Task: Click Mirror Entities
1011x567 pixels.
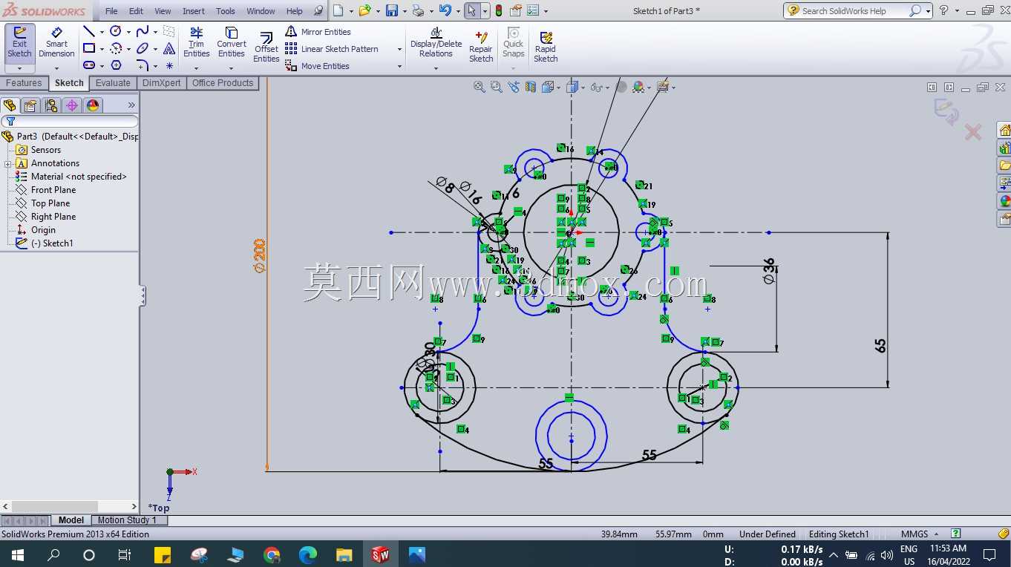Action: pos(318,32)
